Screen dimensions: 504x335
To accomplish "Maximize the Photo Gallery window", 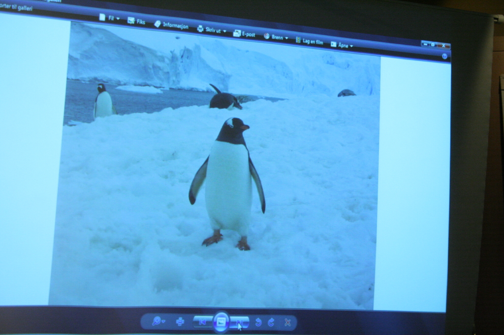I will [x=433, y=45].
